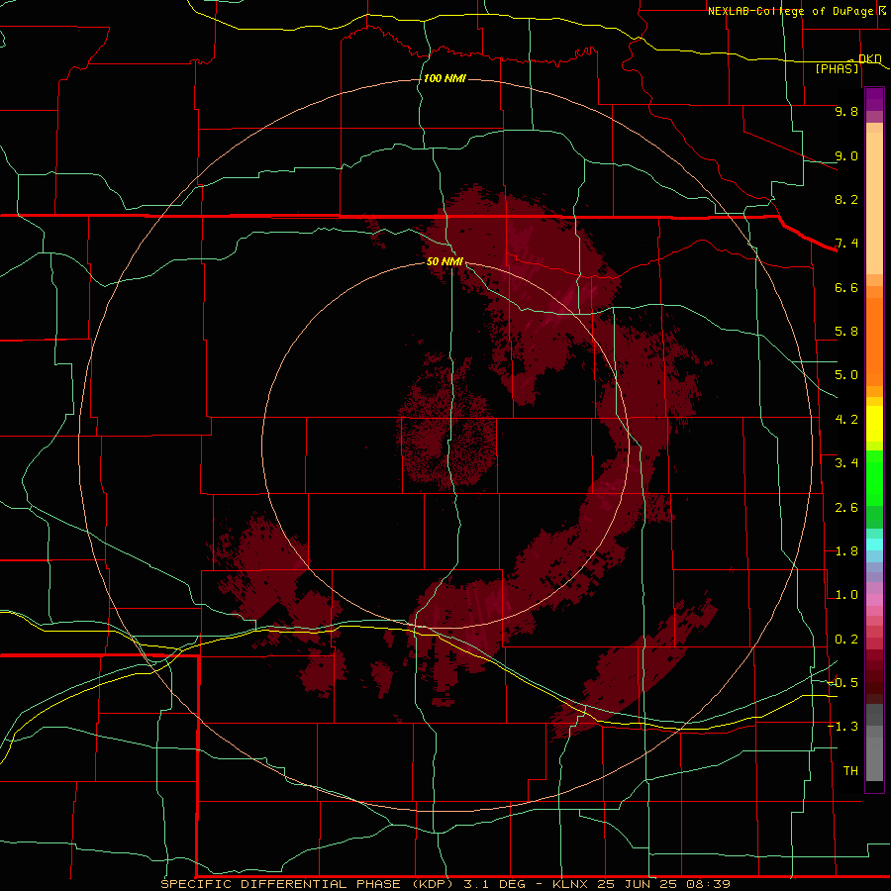Image resolution: width=891 pixels, height=891 pixels.
Task: Click the [PHAS] legend unit label
Action: pos(837,68)
